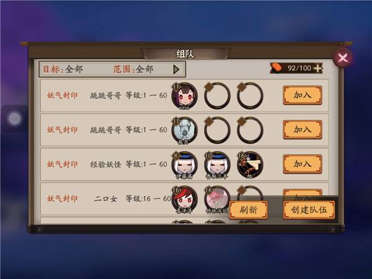Select the dark level 16 avatar in third row
Image resolution: width=372 pixels, height=279 pixels.
[x=250, y=165]
